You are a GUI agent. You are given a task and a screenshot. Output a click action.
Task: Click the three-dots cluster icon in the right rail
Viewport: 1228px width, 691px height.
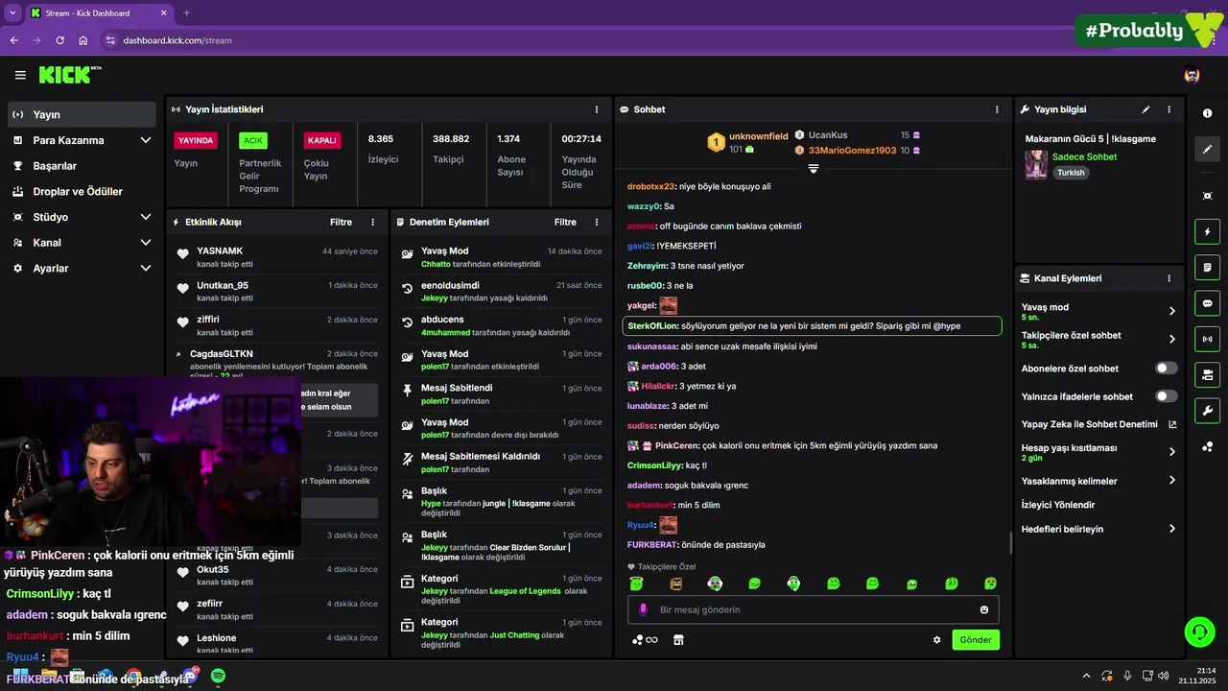point(1207,446)
